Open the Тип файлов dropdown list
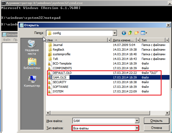 (x=136, y=128)
